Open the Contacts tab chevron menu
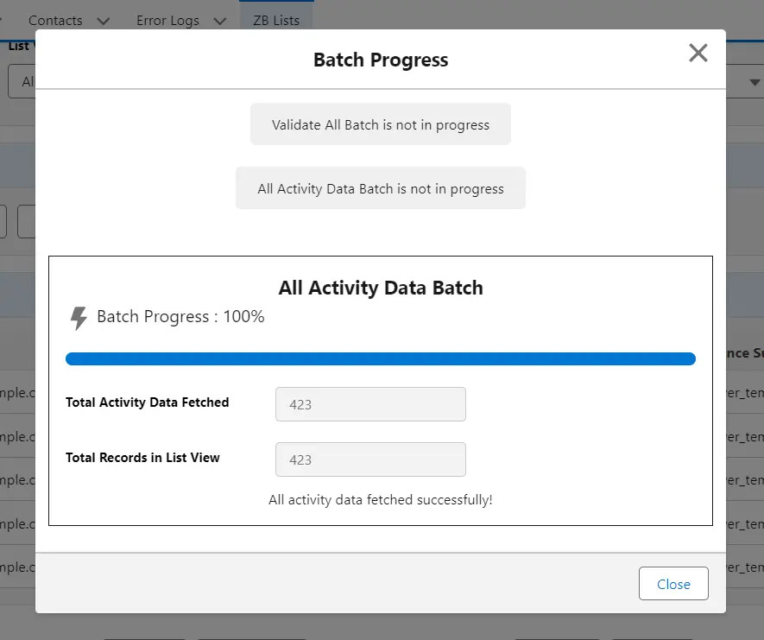 (102, 21)
